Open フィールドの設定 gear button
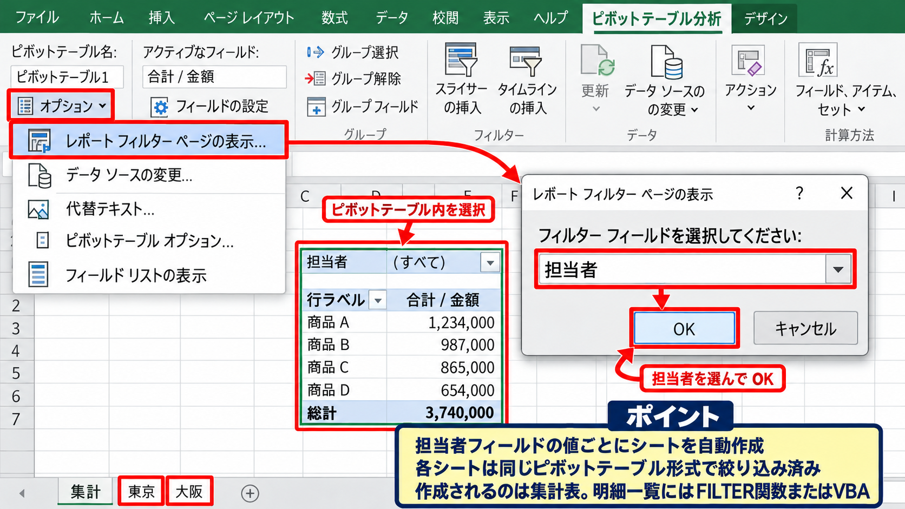The height and width of the screenshot is (509, 905). (210, 107)
